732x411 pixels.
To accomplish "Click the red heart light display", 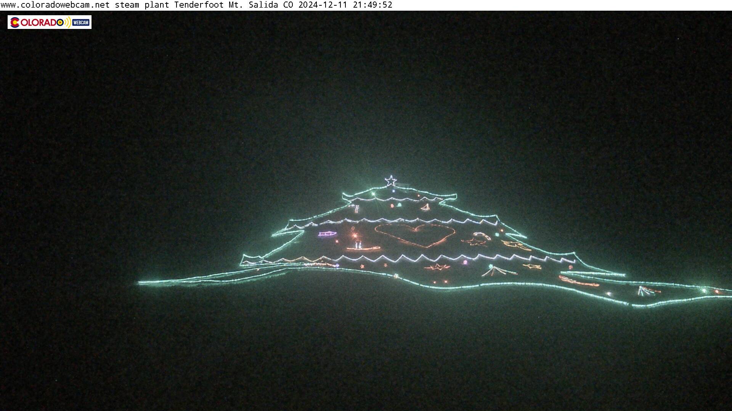I will coord(415,235).
